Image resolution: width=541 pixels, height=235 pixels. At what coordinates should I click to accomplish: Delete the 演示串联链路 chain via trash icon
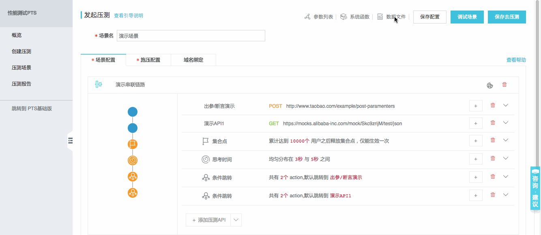click(505, 84)
